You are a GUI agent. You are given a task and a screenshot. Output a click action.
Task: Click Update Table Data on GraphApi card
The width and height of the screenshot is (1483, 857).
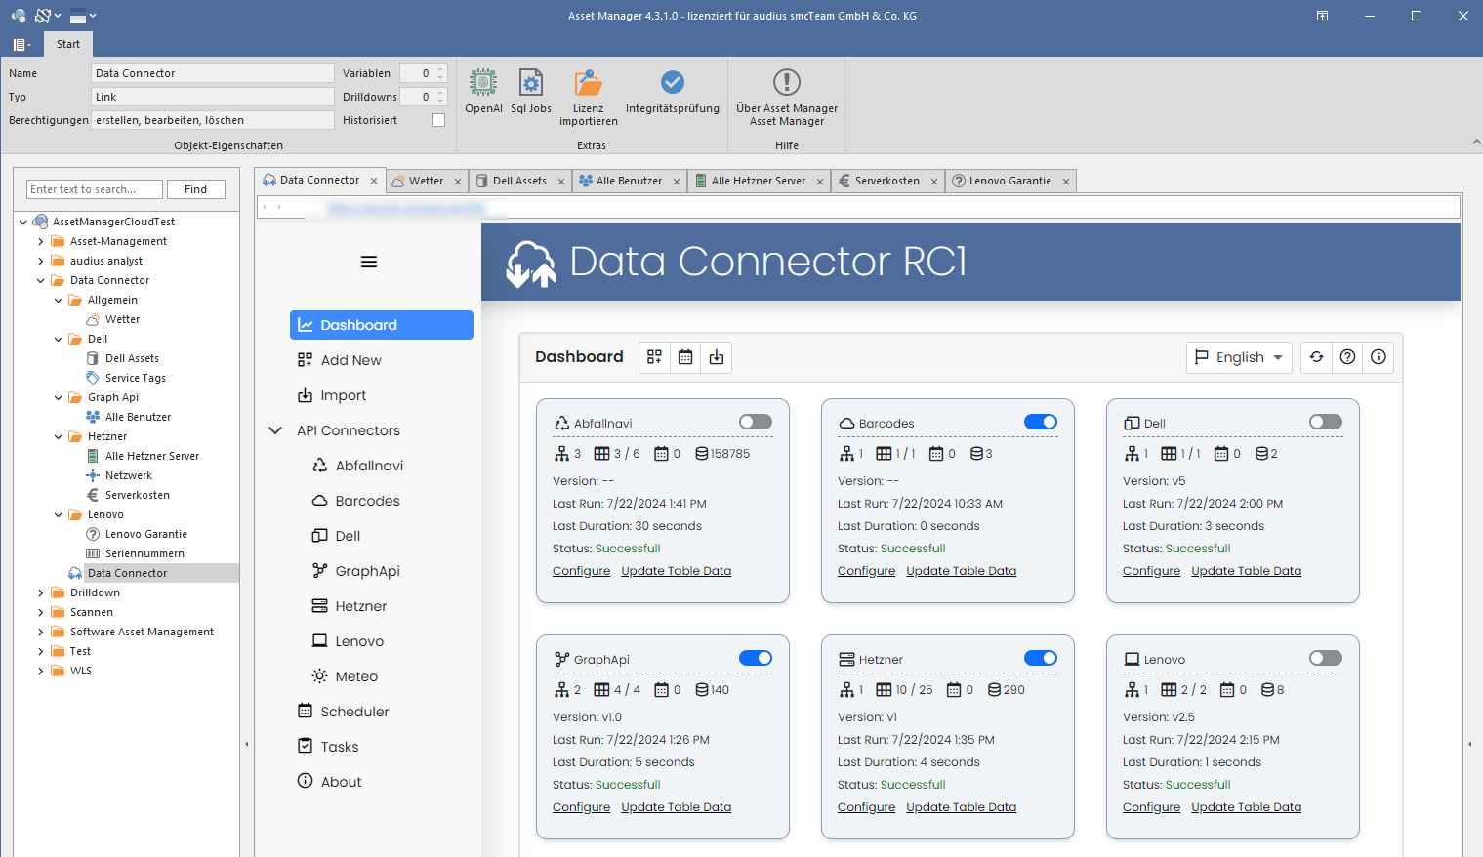tap(676, 807)
